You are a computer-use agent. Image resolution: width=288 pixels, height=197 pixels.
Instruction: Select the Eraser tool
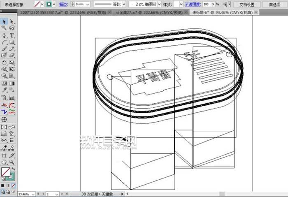click(x=12, y=55)
